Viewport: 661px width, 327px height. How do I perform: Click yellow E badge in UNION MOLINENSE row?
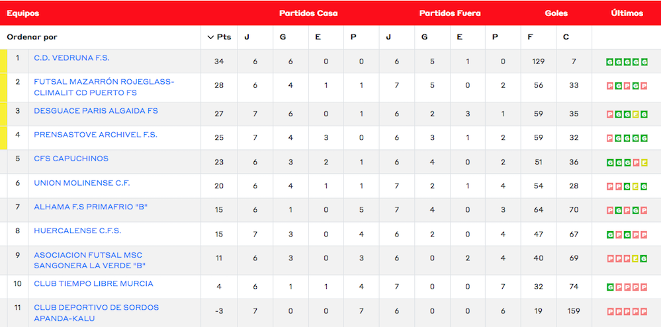click(635, 186)
